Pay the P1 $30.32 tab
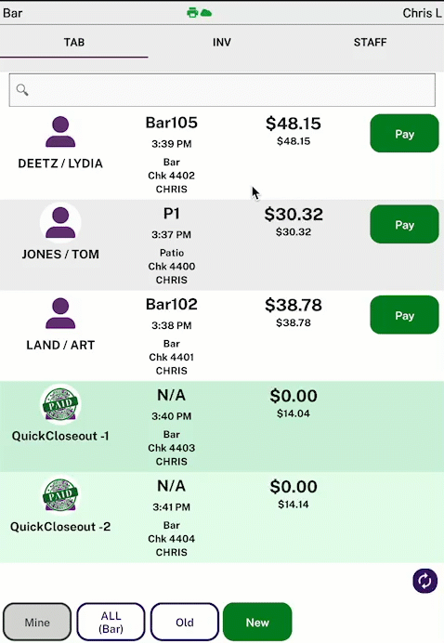Viewport: 444px width, 643px height. point(404,224)
